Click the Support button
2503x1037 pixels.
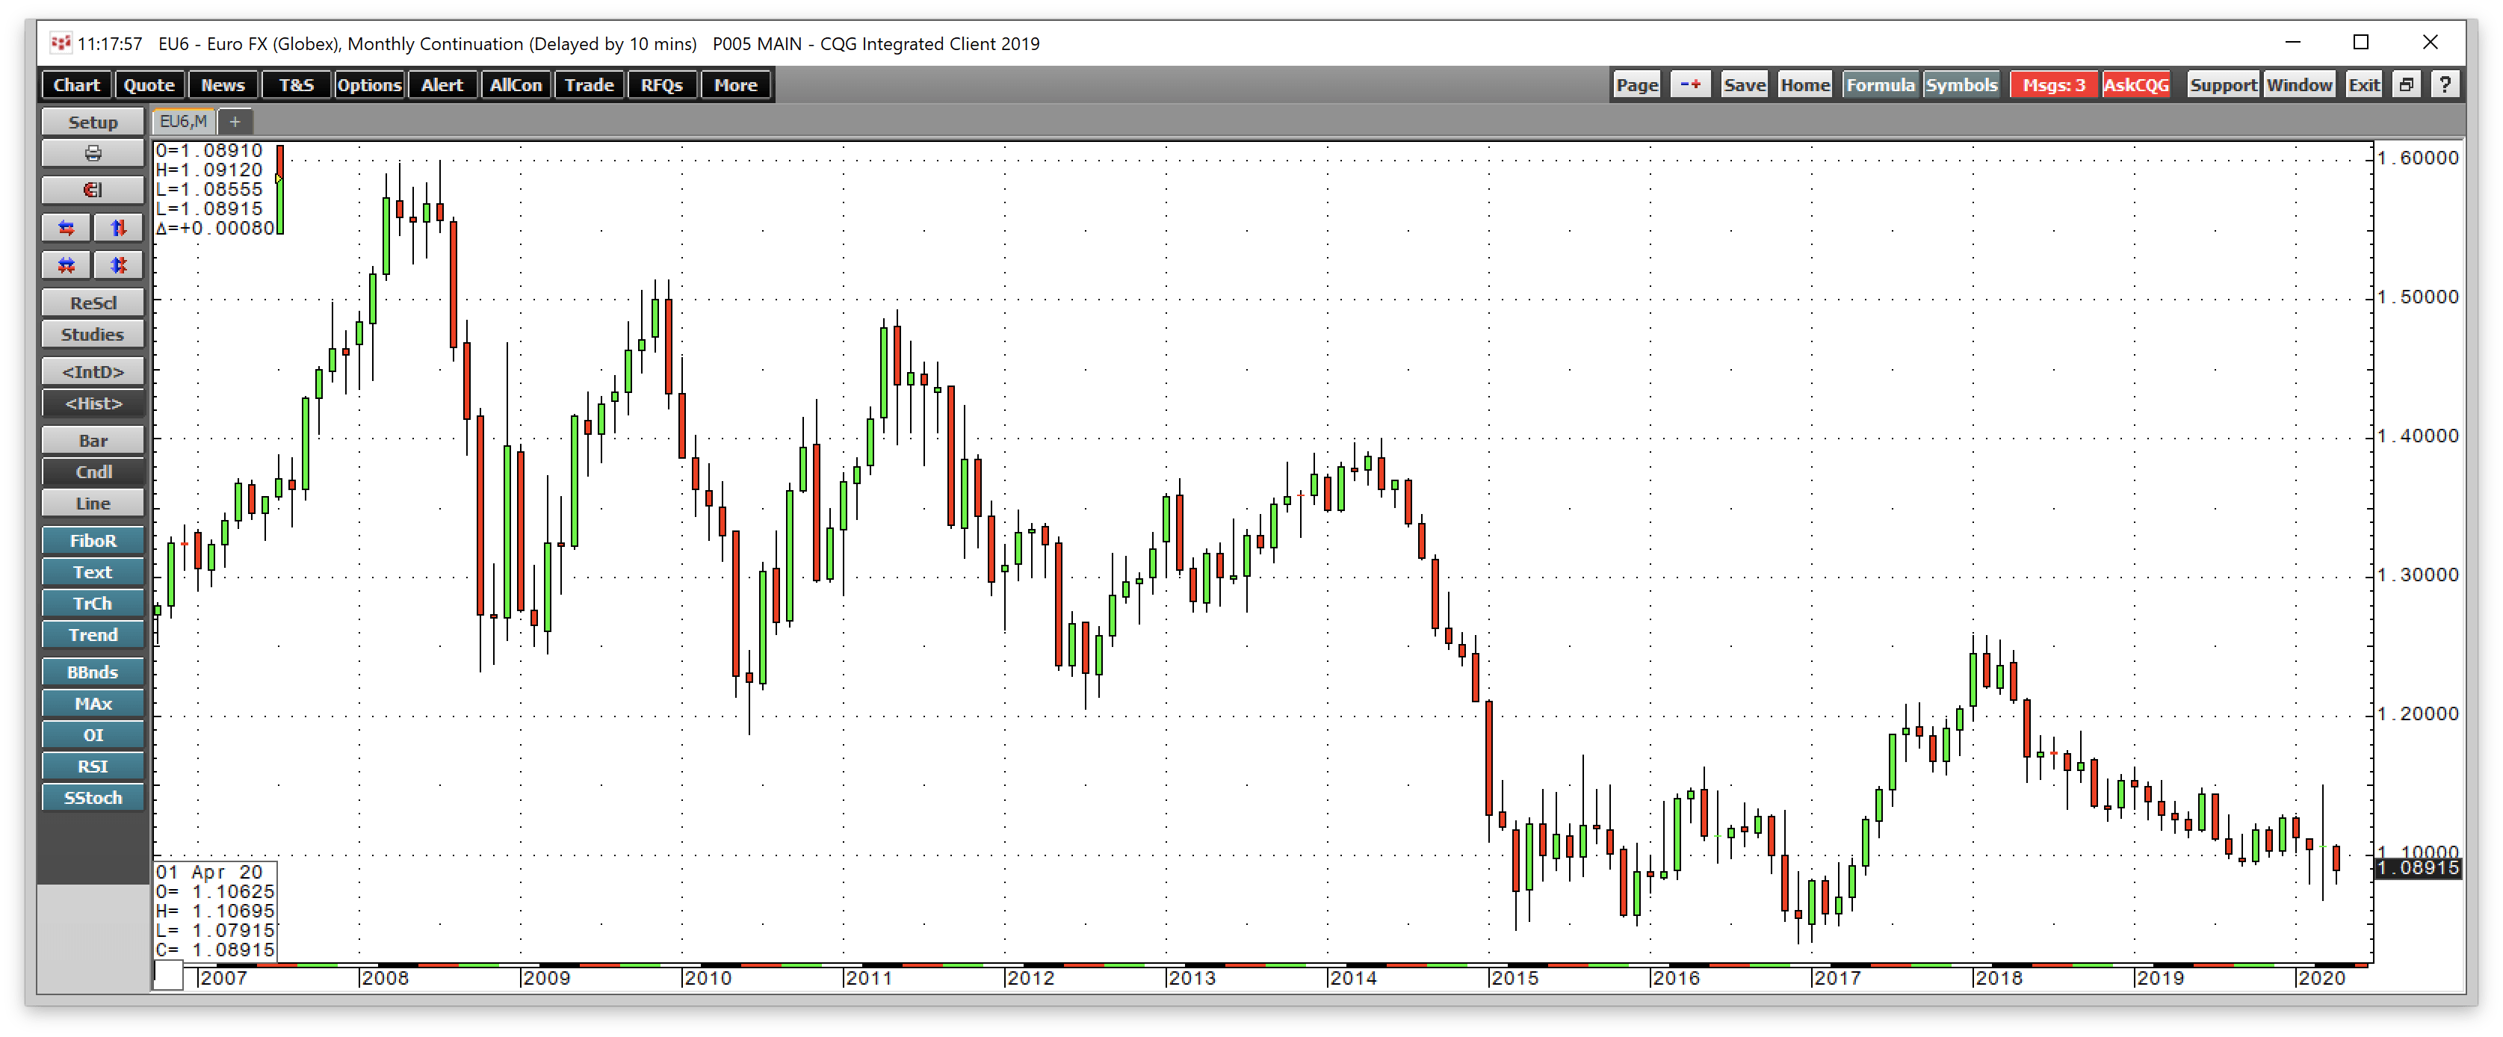point(2223,84)
